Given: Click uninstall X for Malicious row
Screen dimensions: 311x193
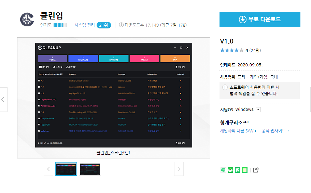Looking at the screenshot, I should [181, 131].
